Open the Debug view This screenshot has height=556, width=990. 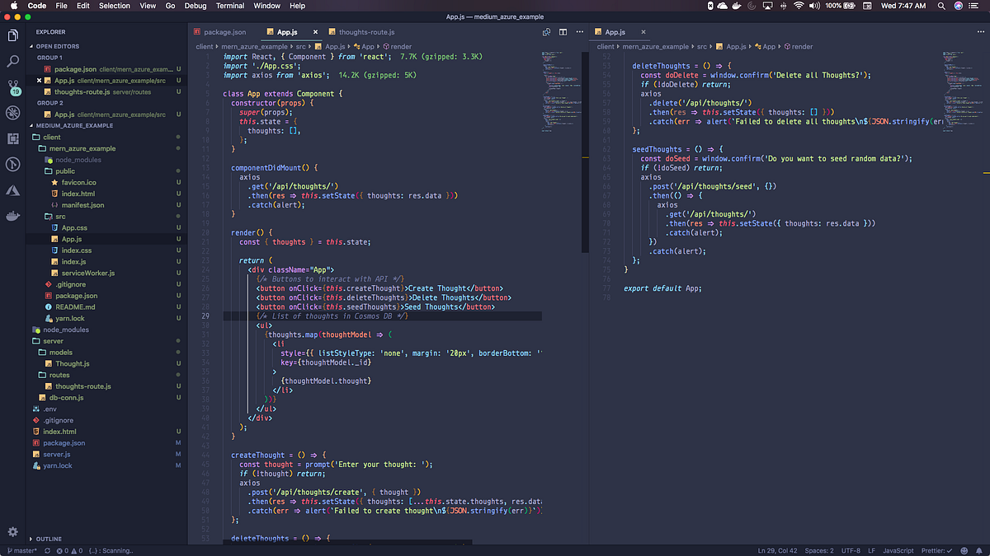click(12, 113)
